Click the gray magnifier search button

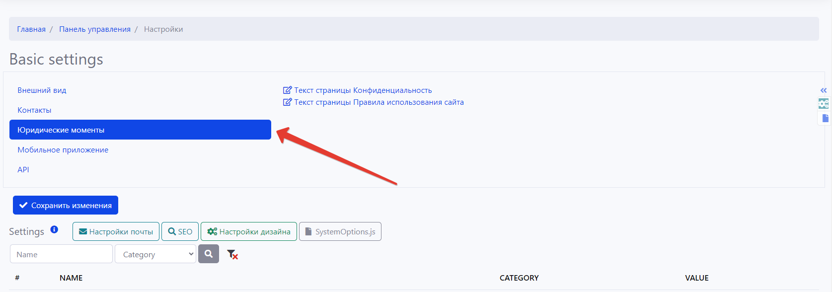coord(209,254)
